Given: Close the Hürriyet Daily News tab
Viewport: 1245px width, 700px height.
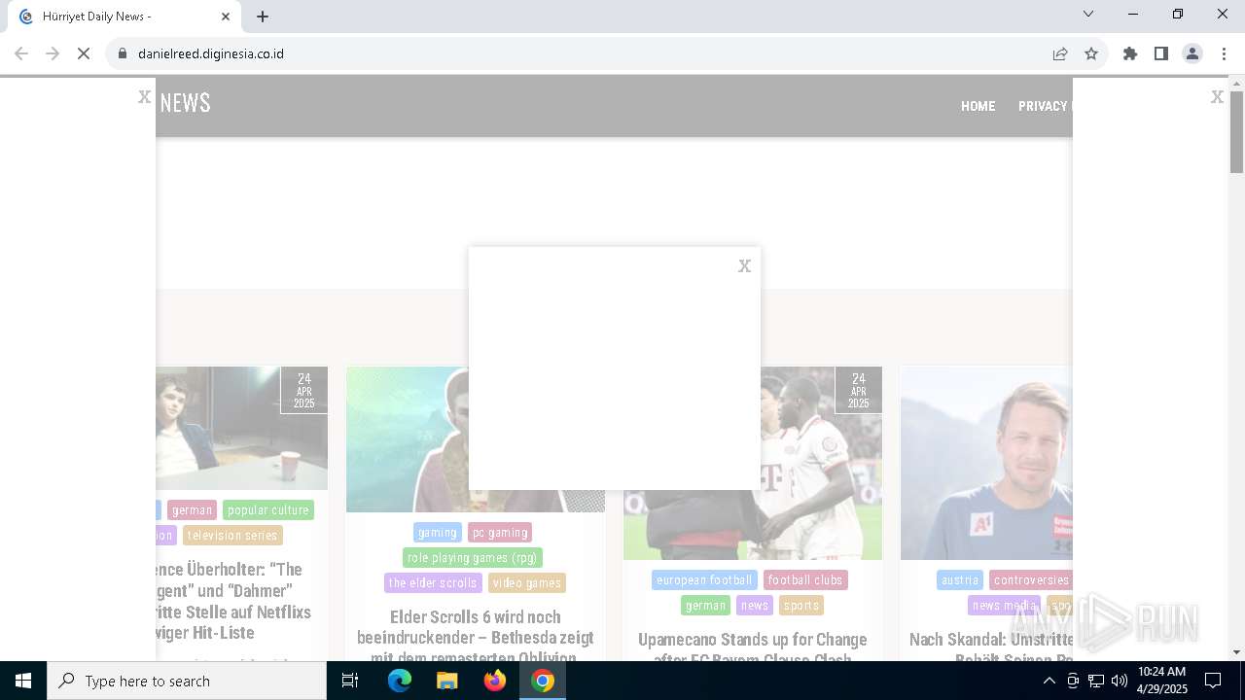Looking at the screenshot, I should click(226, 17).
